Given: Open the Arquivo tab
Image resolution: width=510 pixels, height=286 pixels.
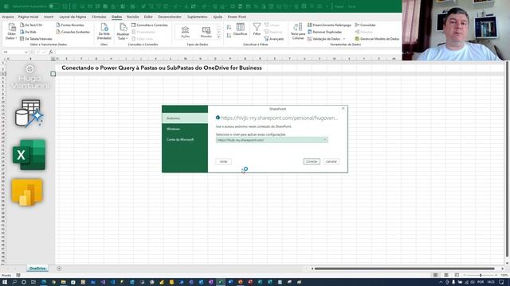Looking at the screenshot, I should click(x=8, y=17).
